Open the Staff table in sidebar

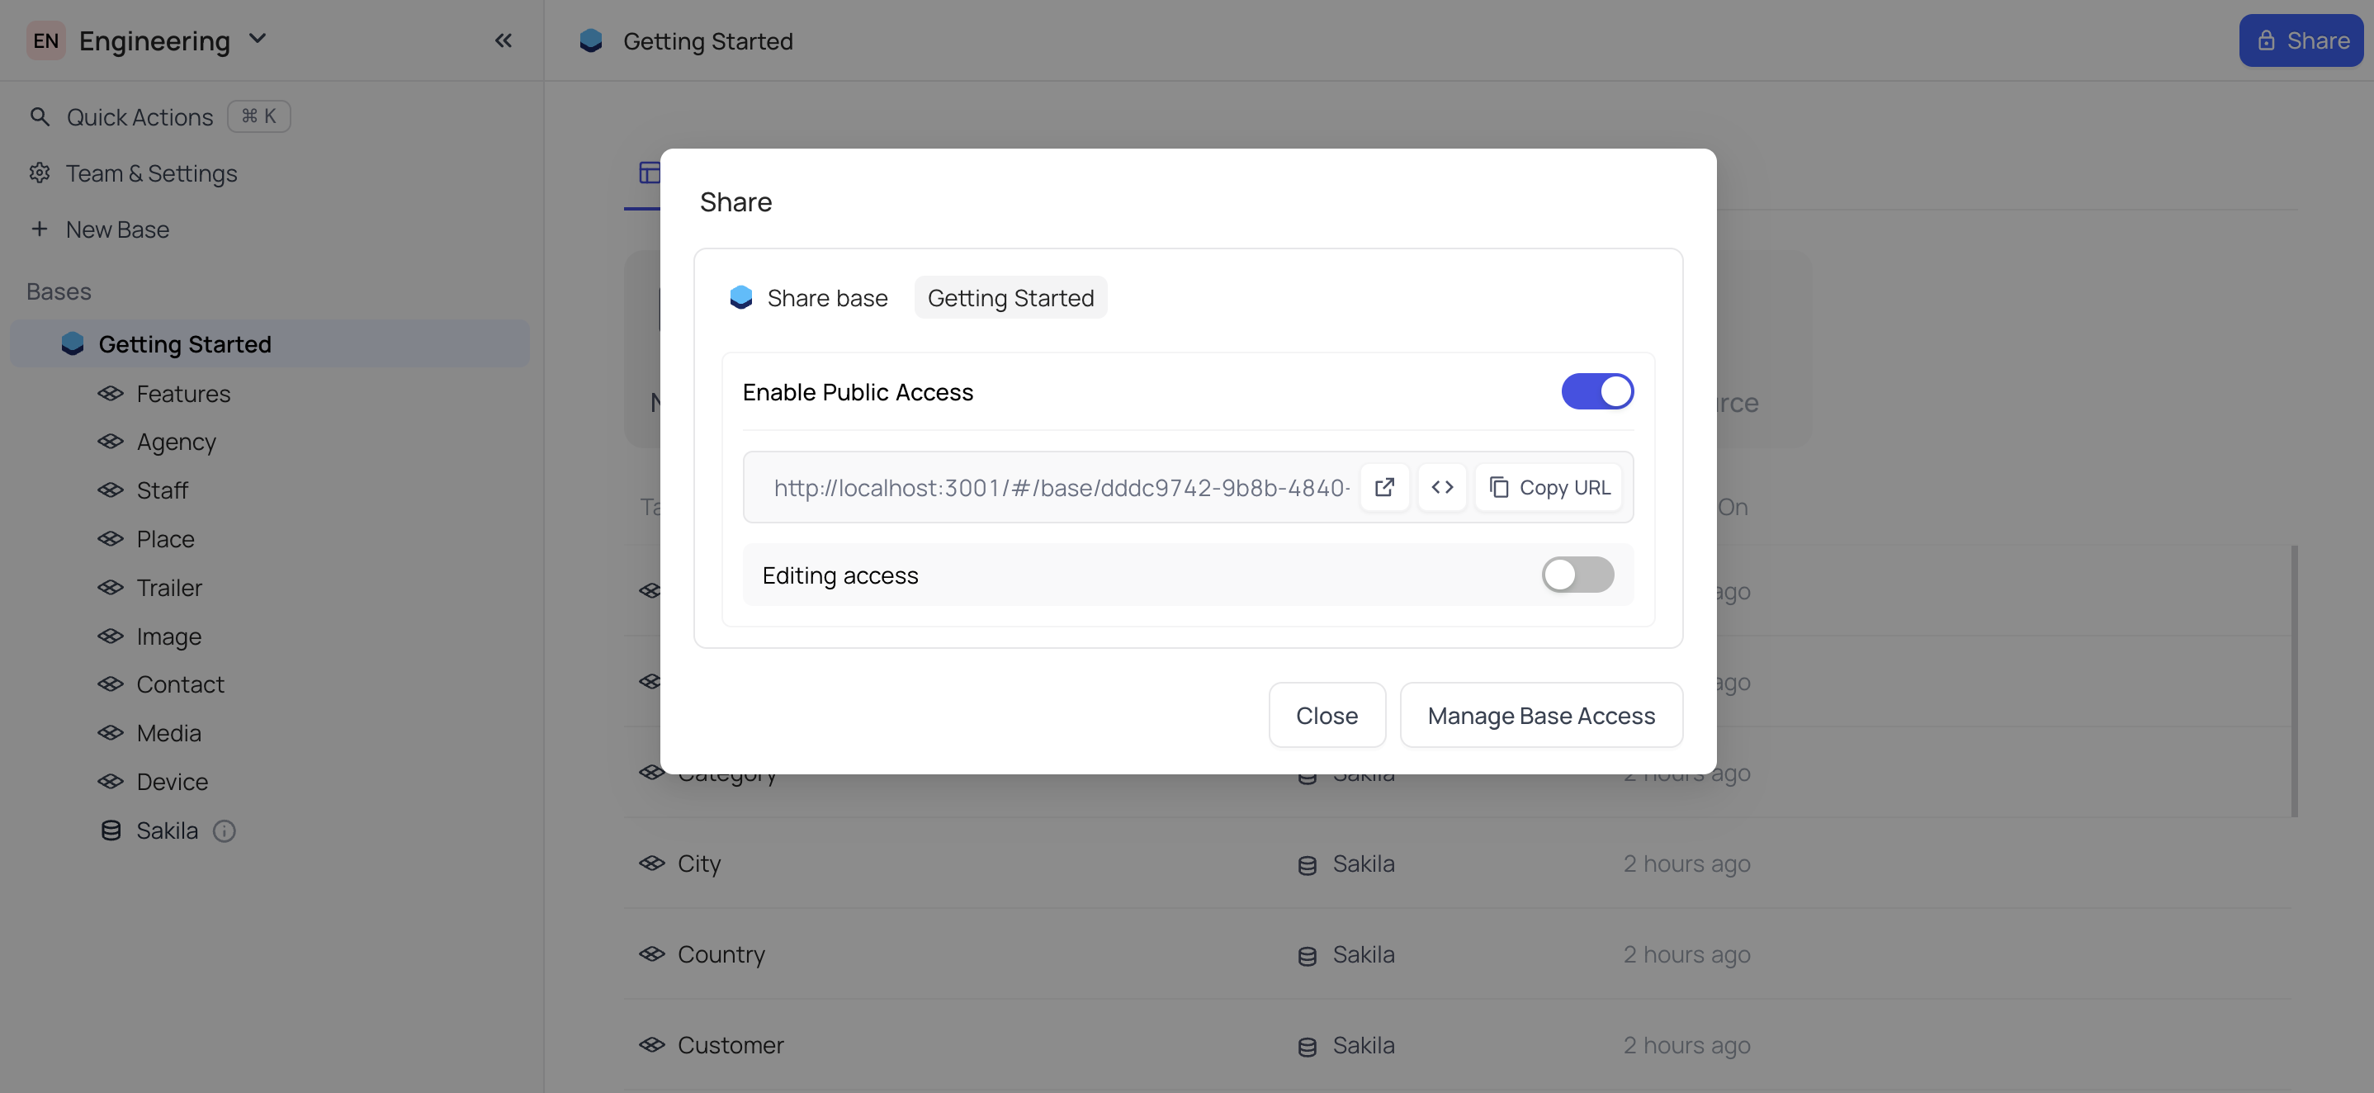162,491
